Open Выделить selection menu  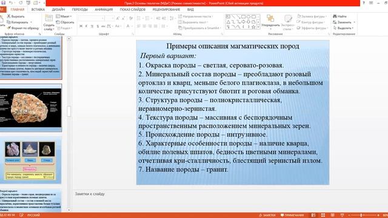pyautogui.click(x=344, y=28)
